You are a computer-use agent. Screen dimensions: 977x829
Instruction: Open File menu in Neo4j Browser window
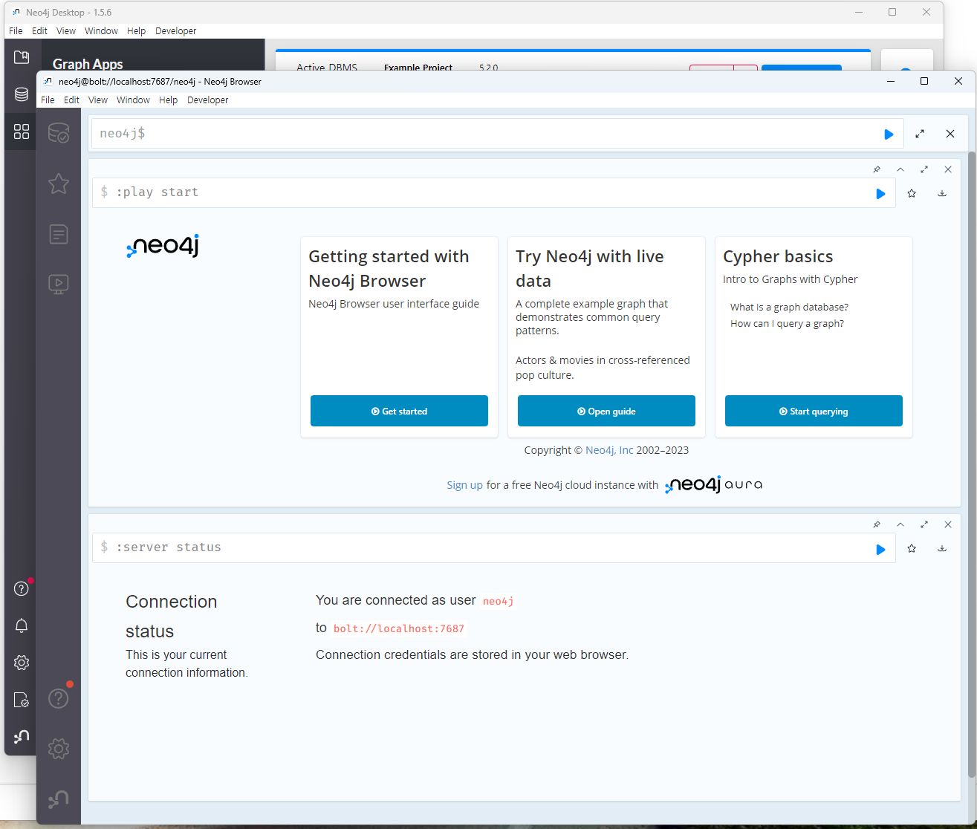click(x=48, y=100)
